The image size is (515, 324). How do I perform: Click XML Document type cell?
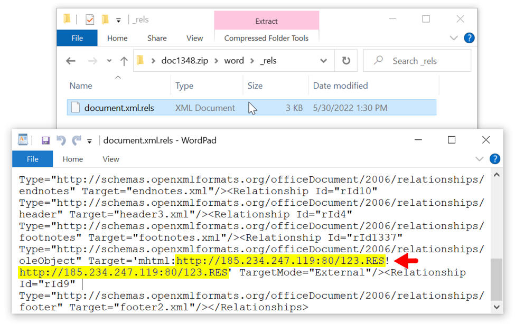(205, 108)
